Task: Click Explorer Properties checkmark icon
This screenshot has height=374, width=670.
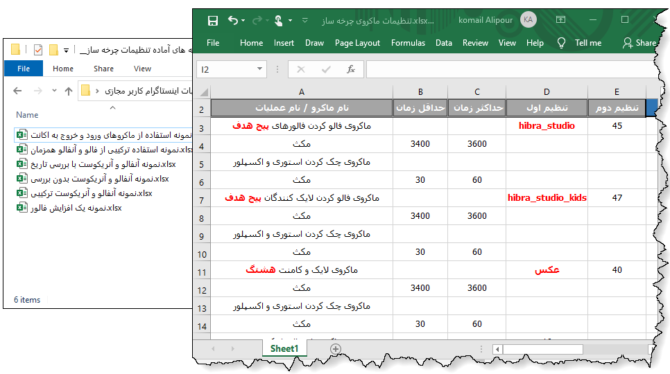Action: point(37,50)
